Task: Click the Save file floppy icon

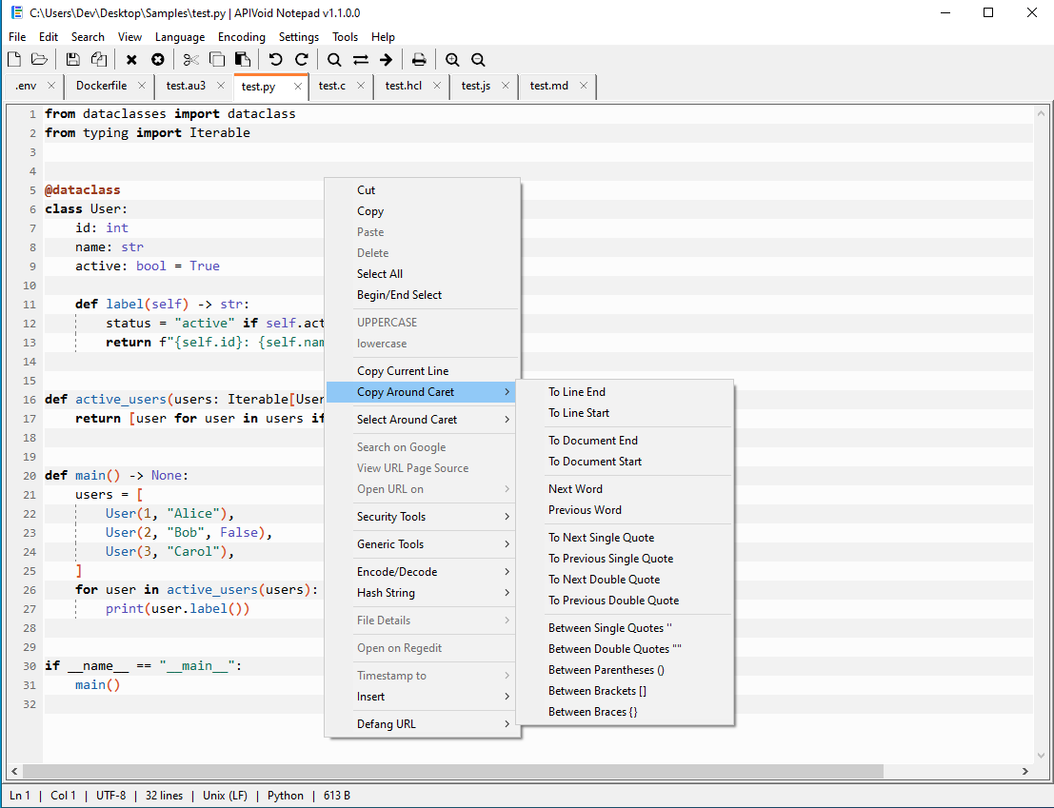Action: pyautogui.click(x=73, y=60)
